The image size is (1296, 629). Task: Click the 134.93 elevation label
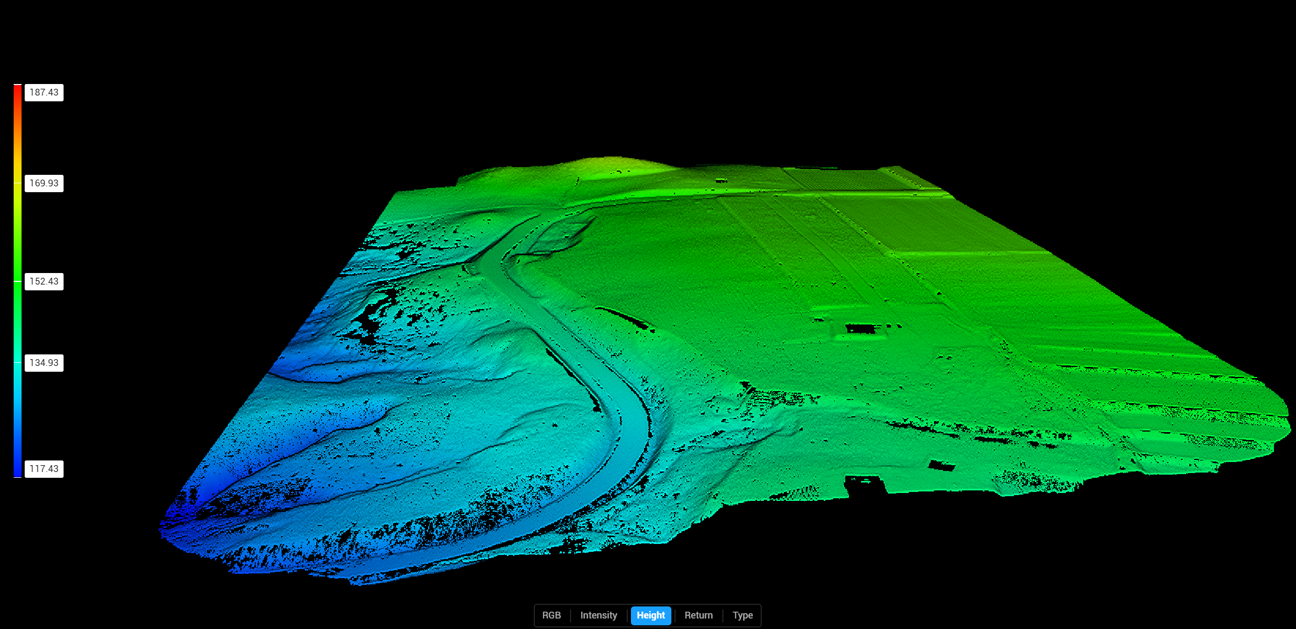coord(44,362)
